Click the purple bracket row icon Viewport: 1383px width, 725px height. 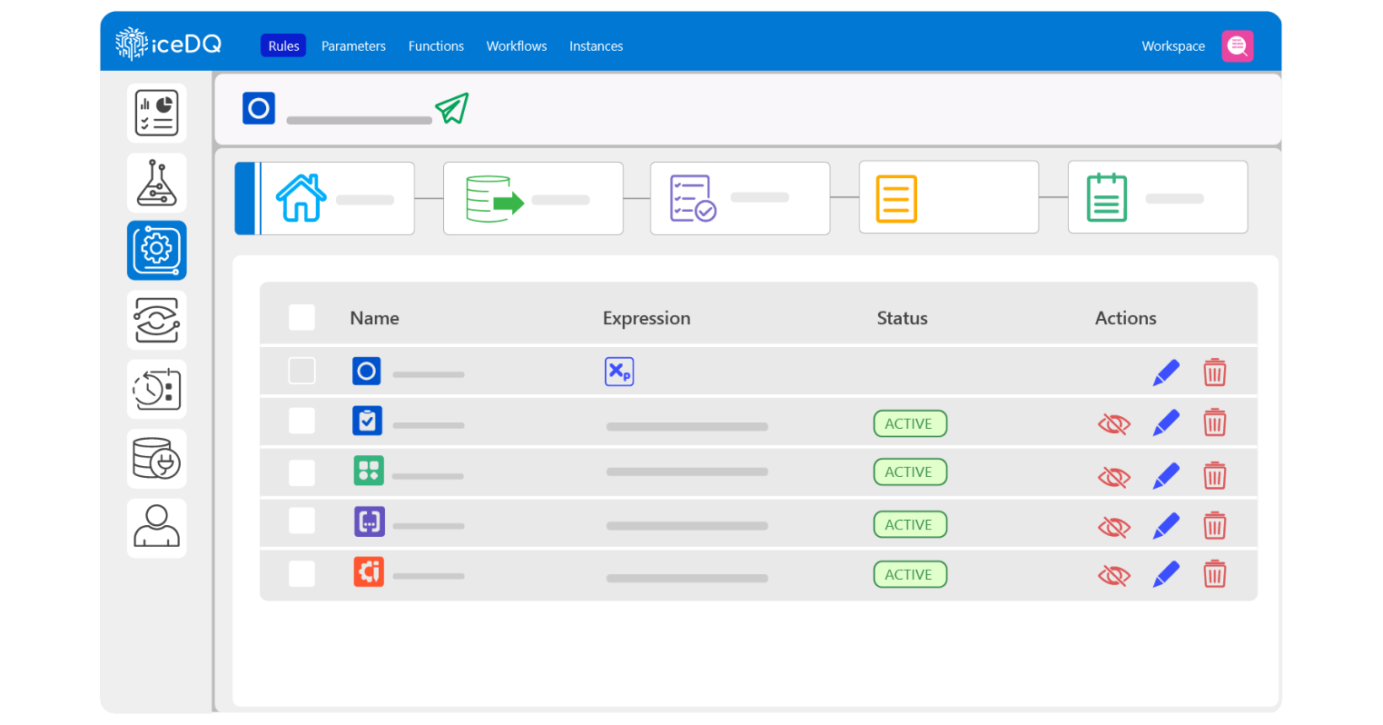(x=369, y=521)
